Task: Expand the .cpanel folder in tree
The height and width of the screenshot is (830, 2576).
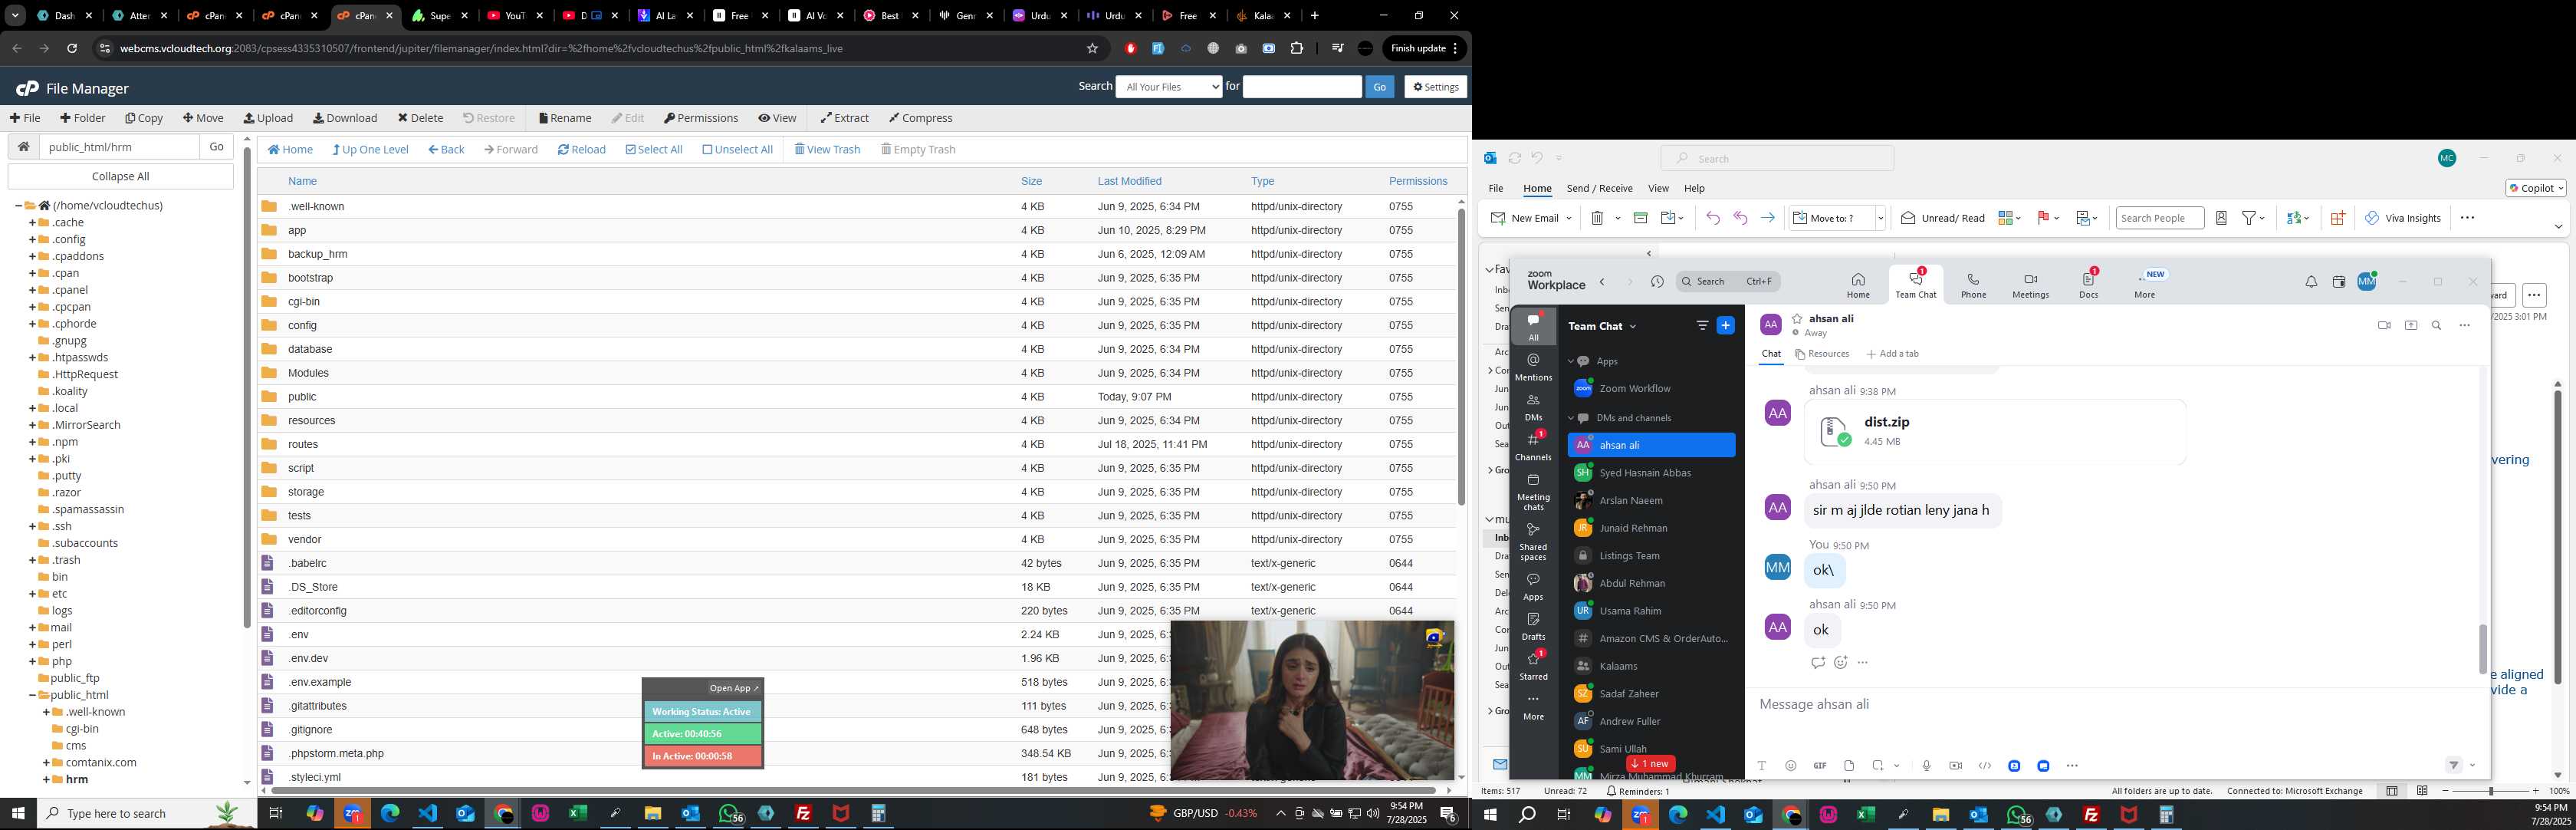Action: tap(32, 290)
